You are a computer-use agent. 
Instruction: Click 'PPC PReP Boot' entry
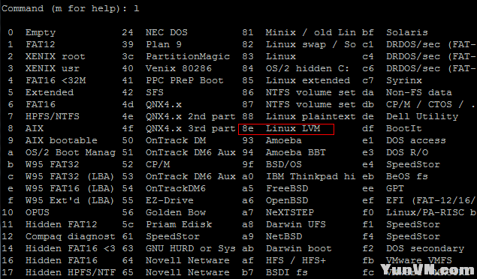pyautogui.click(x=184, y=80)
